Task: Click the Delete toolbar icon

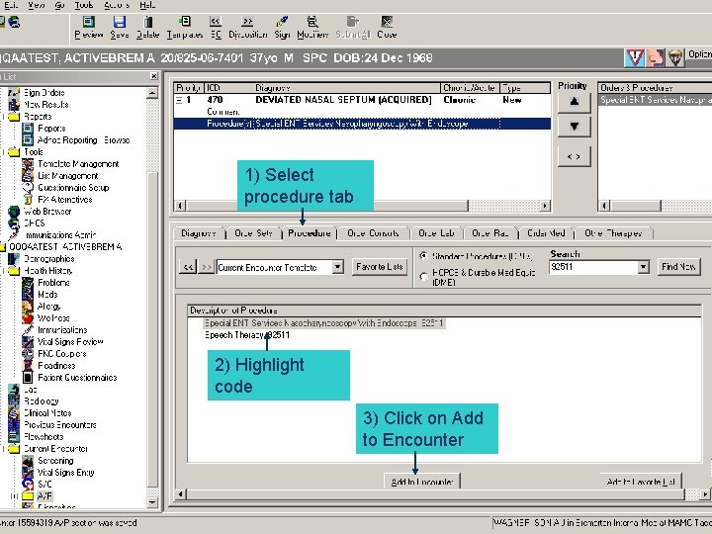Action: [x=148, y=28]
